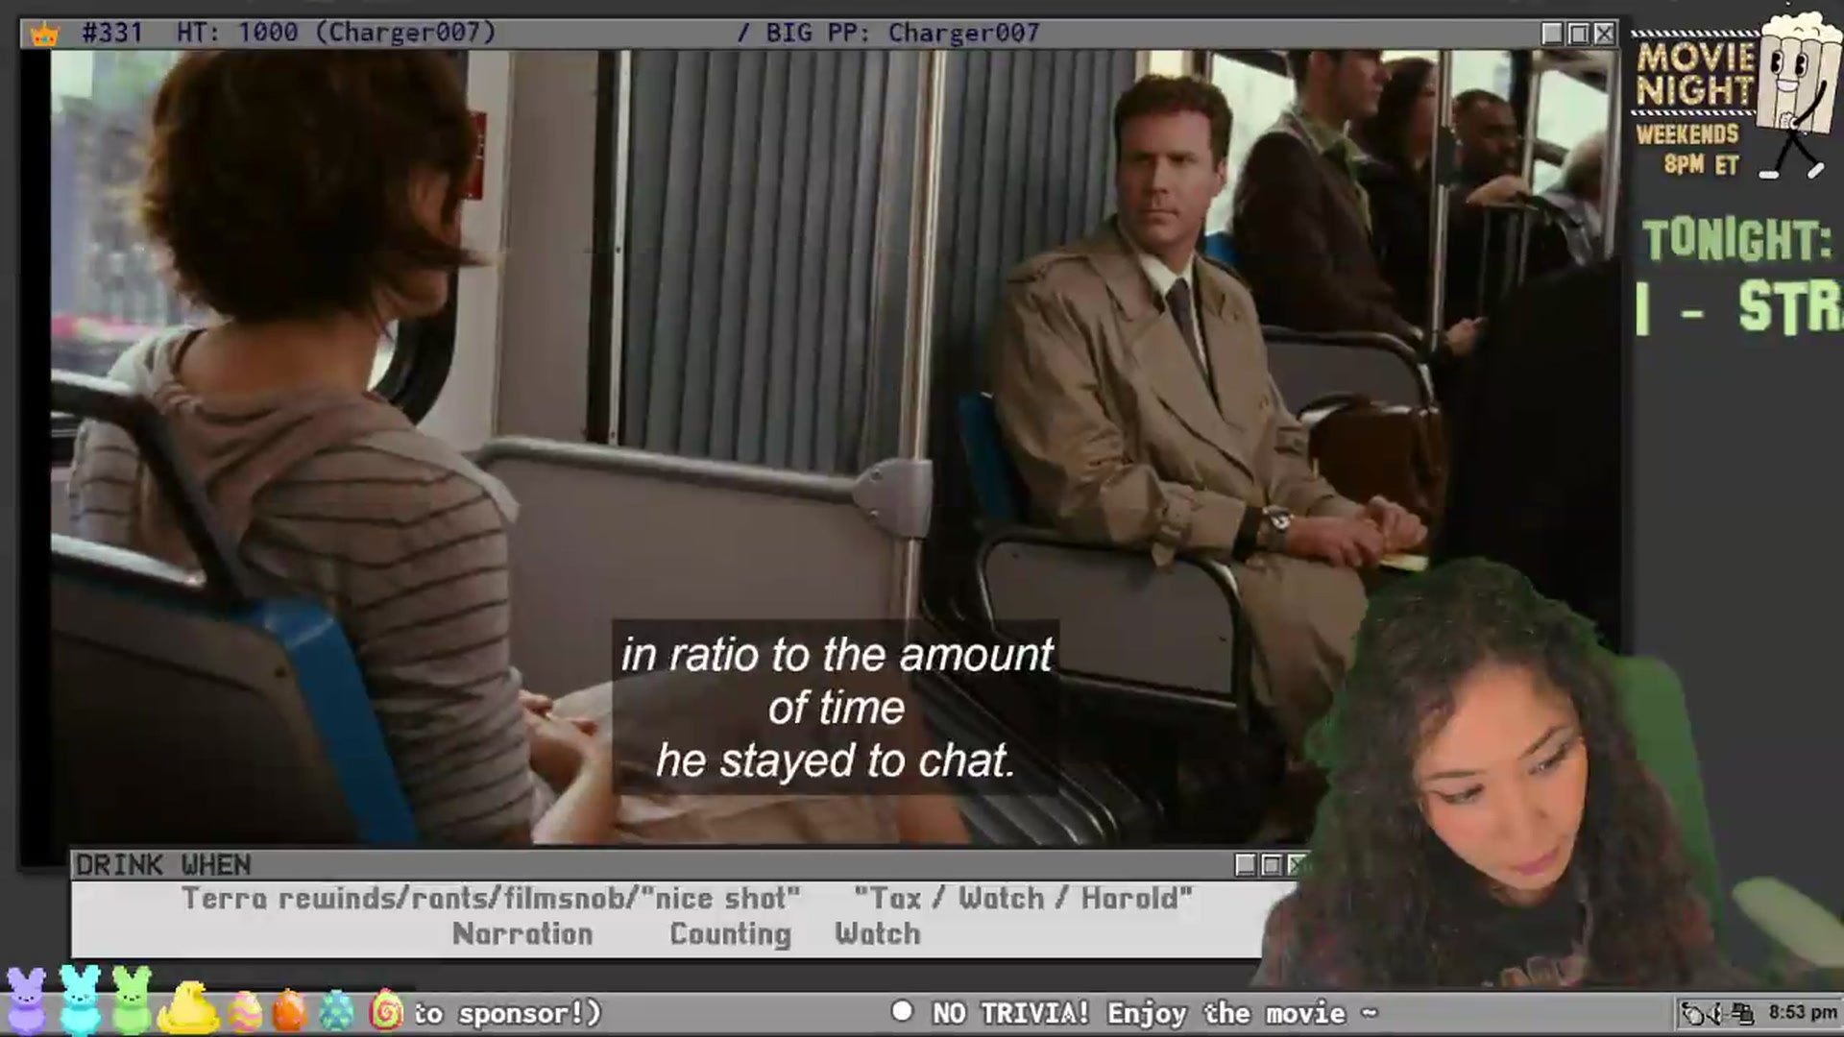Click the "WEEKENDS 8PM ET" schedule text
1844x1037 pixels.
point(1688,149)
